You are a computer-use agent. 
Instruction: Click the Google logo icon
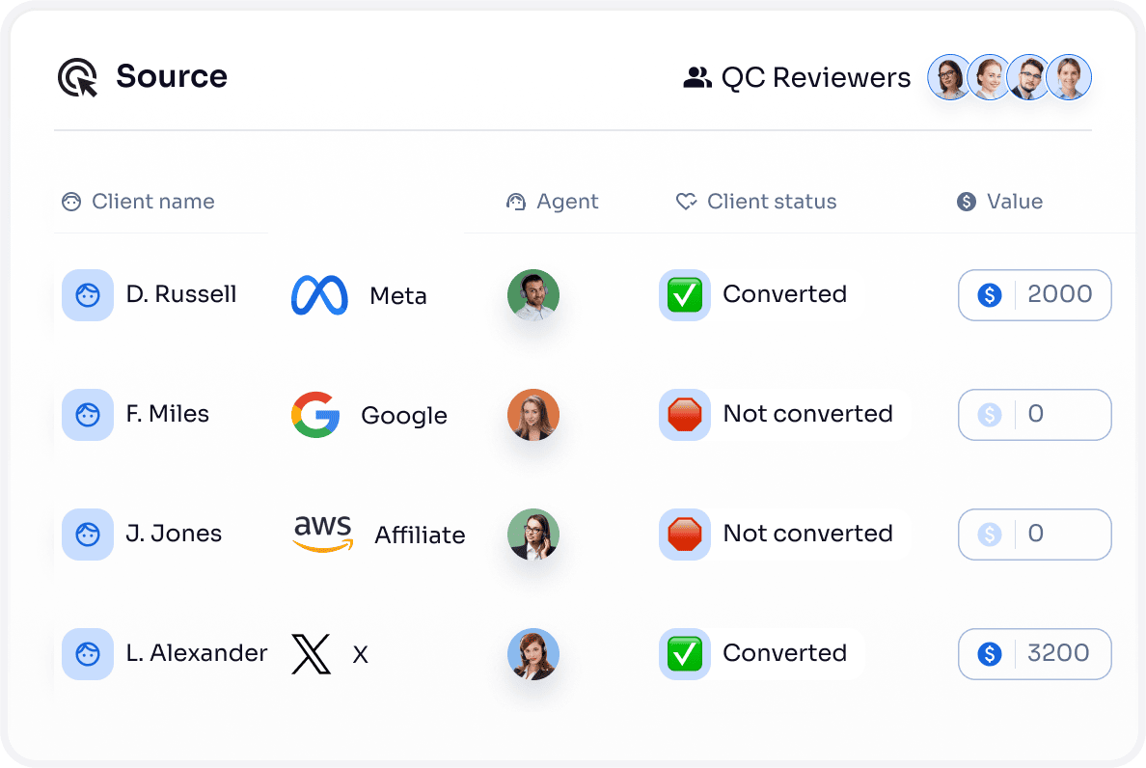315,415
